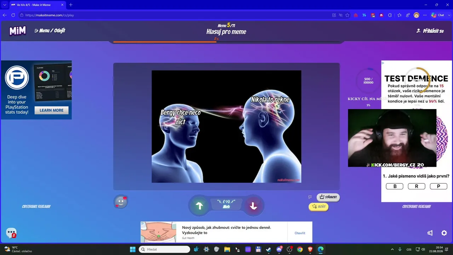Click Learn More on PlayStation ad
This screenshot has height=255, width=453.
(x=51, y=110)
